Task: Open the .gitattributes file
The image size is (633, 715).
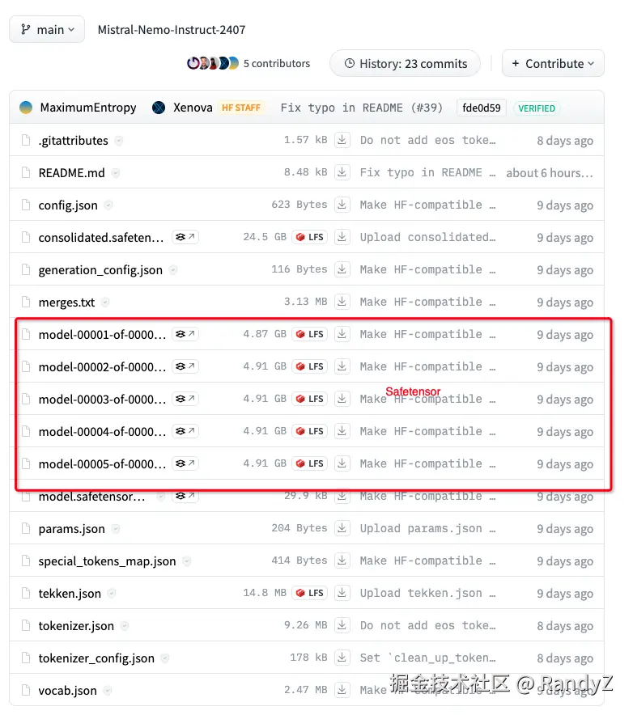Action: [x=74, y=141]
